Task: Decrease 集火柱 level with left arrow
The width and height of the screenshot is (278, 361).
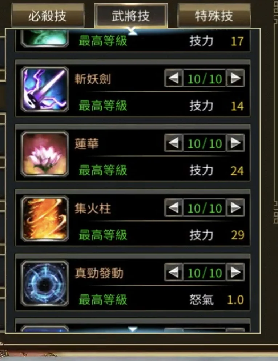Action: 174,208
